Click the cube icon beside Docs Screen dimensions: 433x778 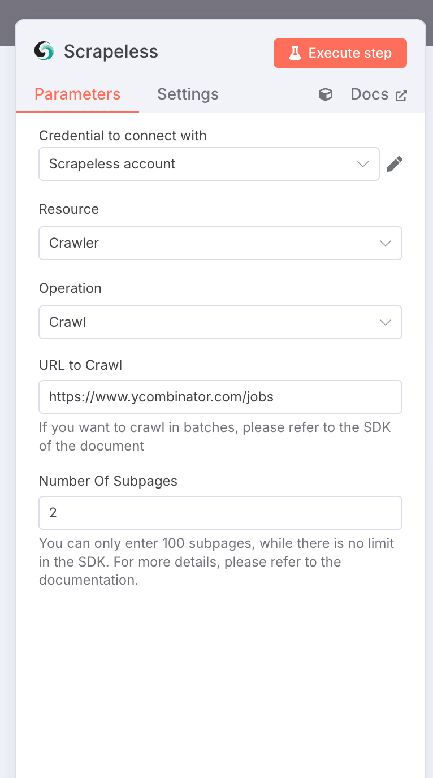click(326, 94)
